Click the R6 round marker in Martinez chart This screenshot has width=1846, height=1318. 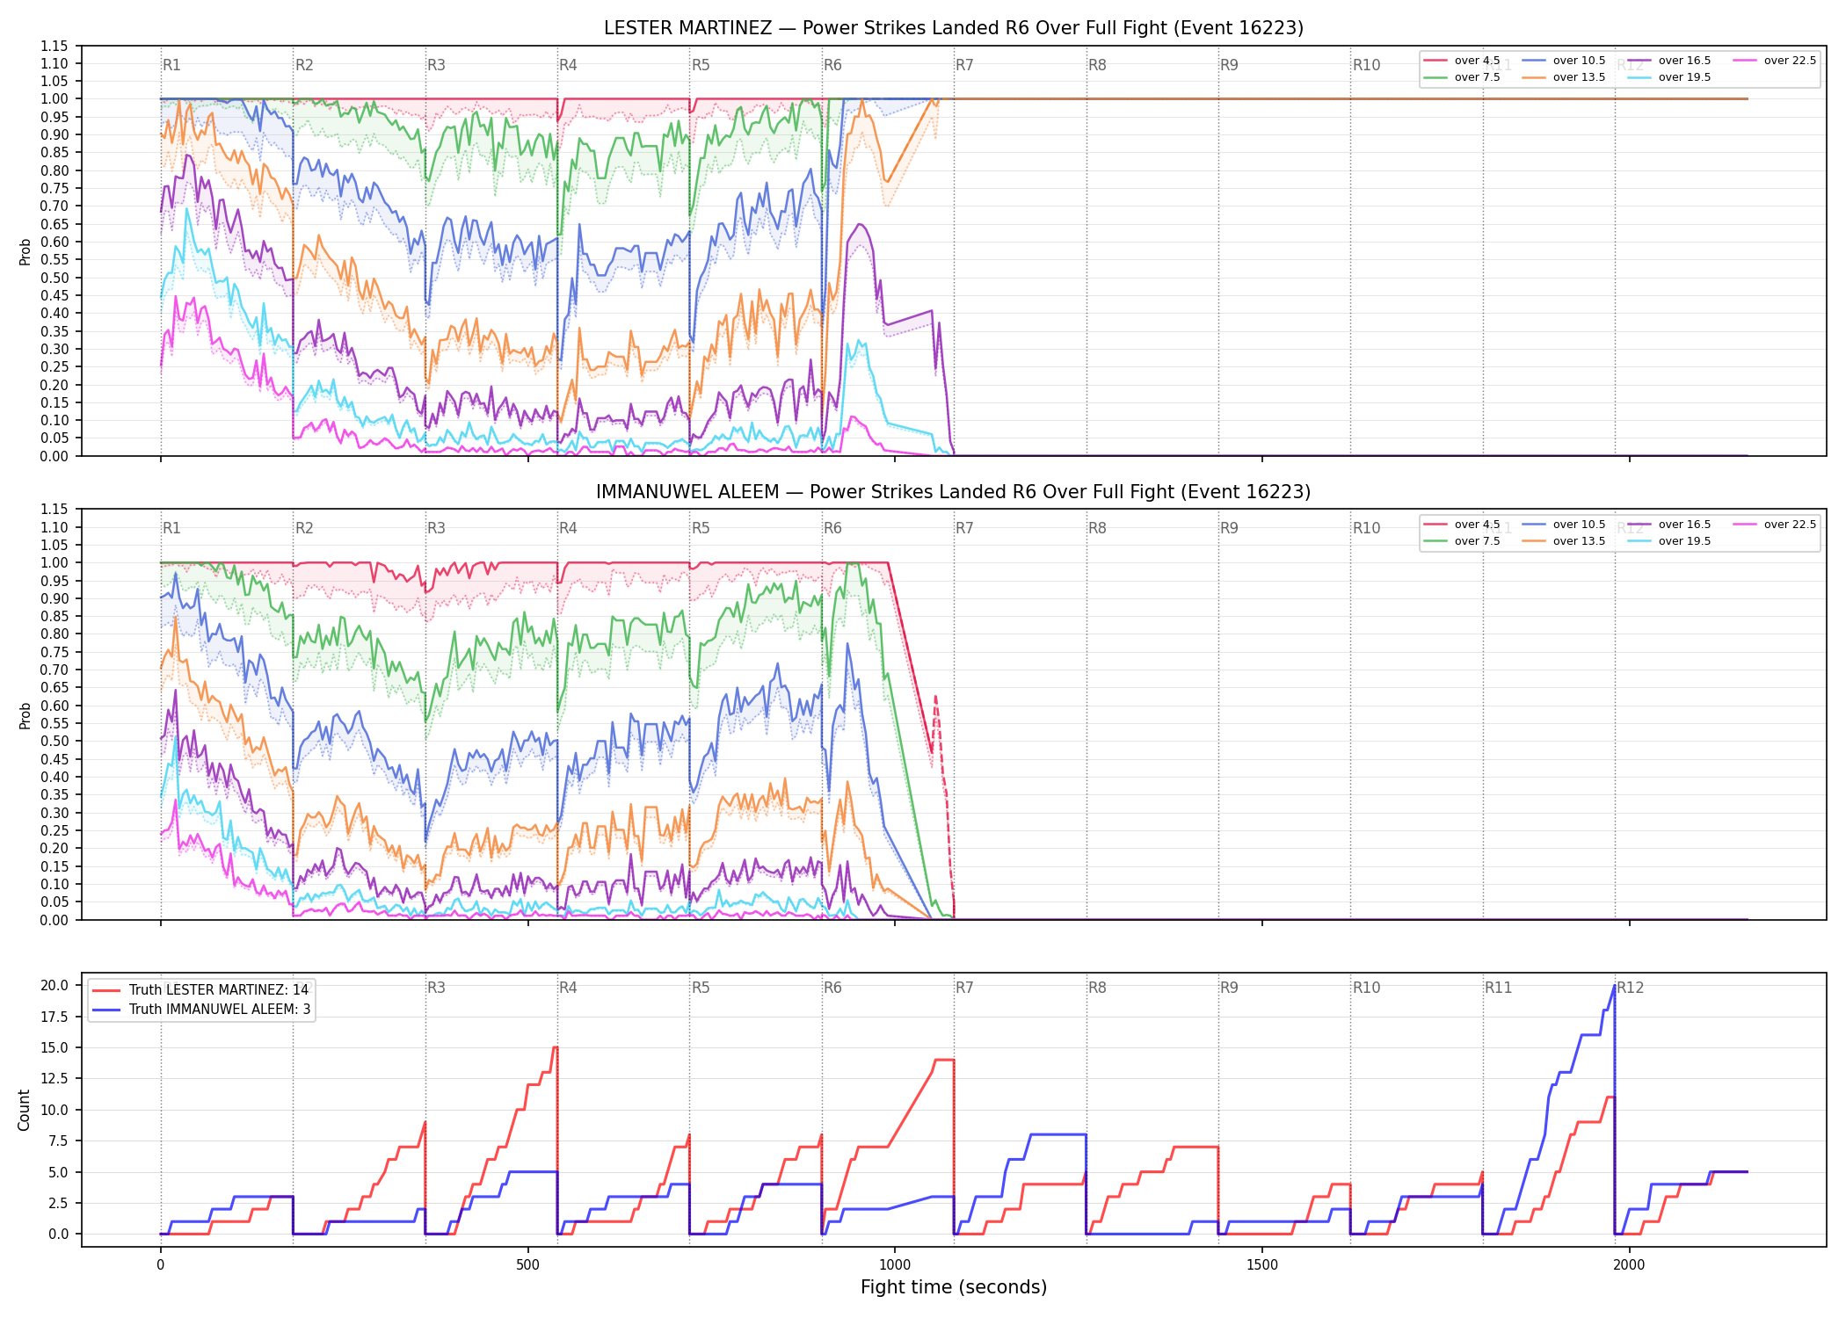[832, 65]
